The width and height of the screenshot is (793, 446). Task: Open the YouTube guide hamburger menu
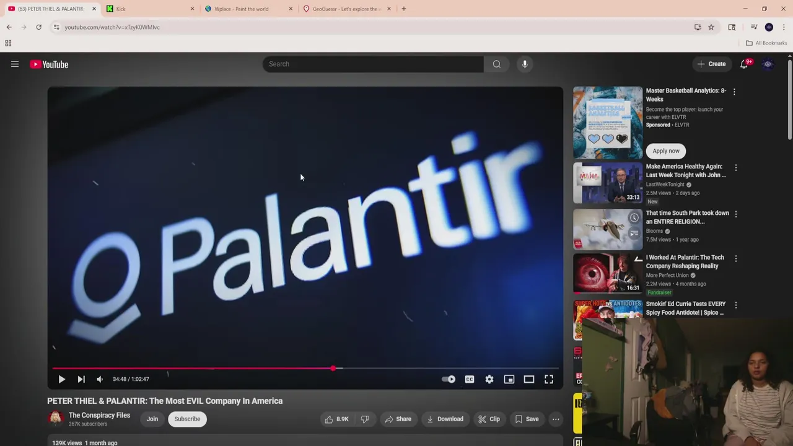coord(15,64)
